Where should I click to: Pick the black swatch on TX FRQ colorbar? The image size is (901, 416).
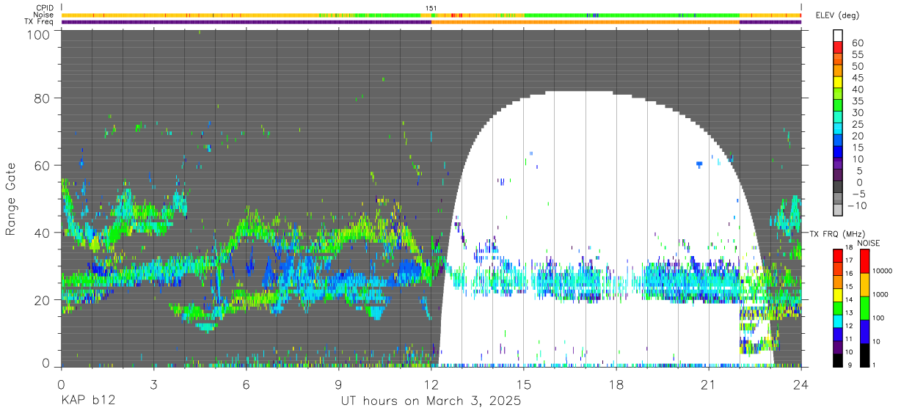coord(838,360)
